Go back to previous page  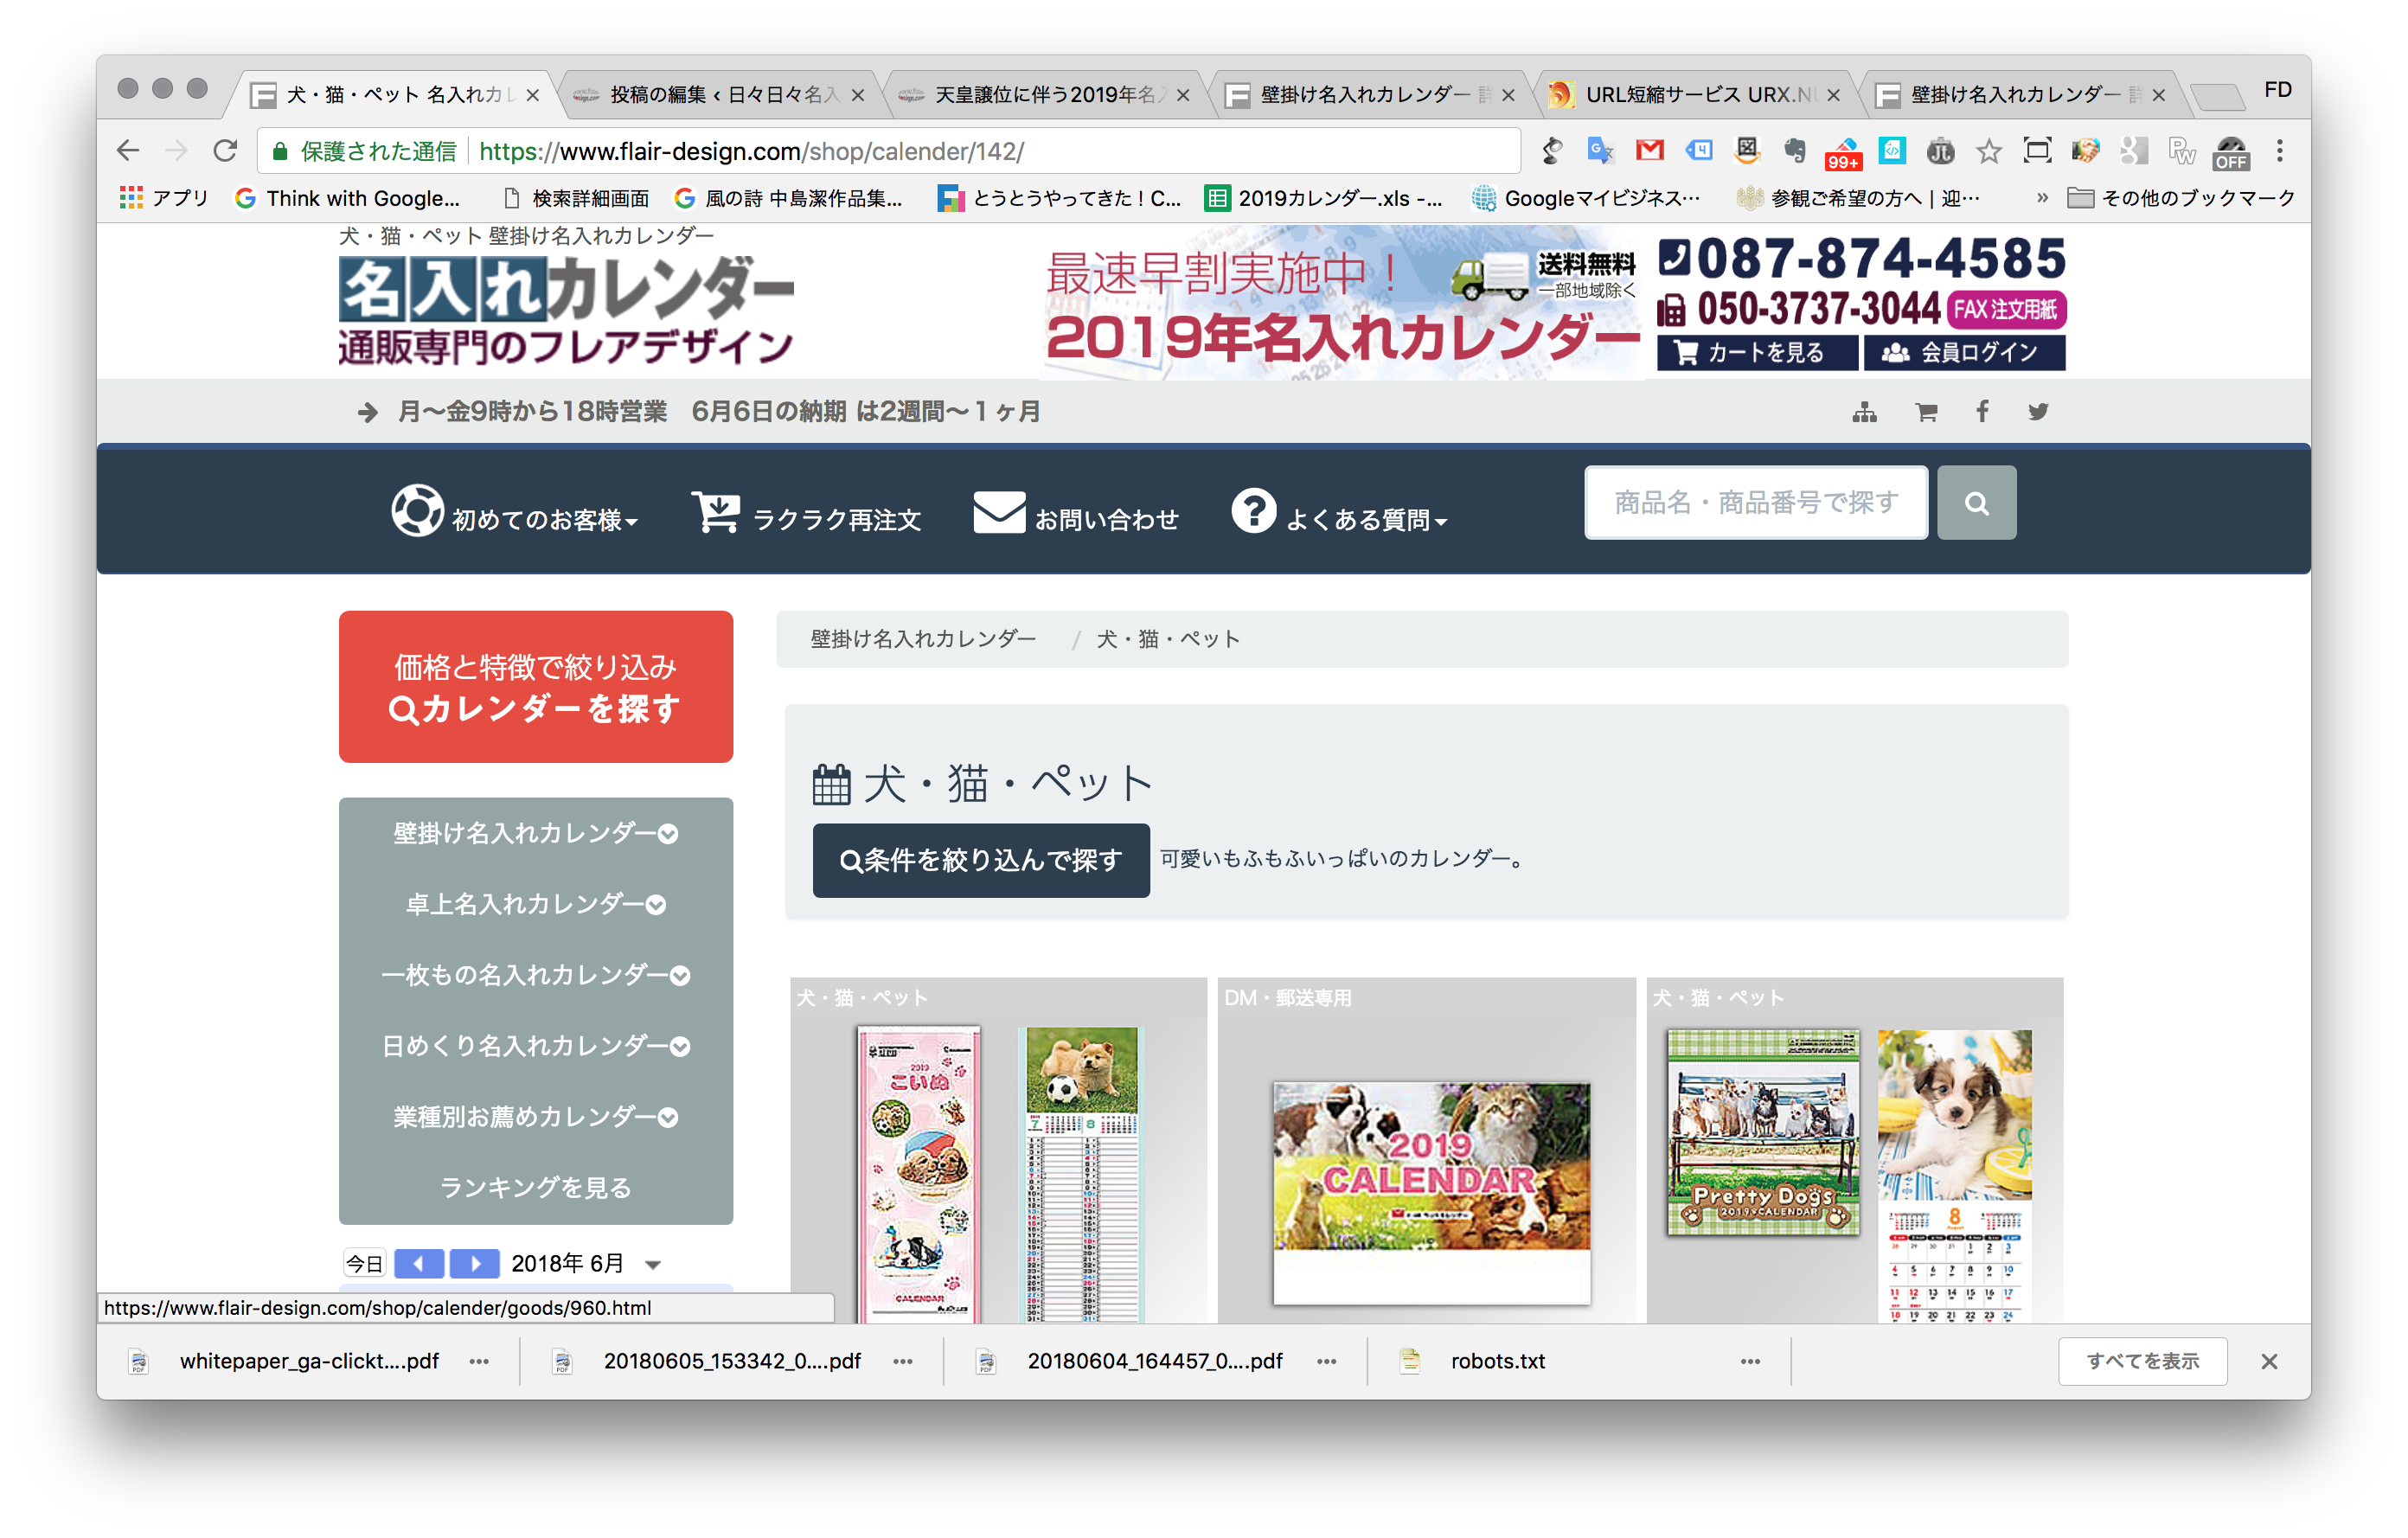[128, 151]
